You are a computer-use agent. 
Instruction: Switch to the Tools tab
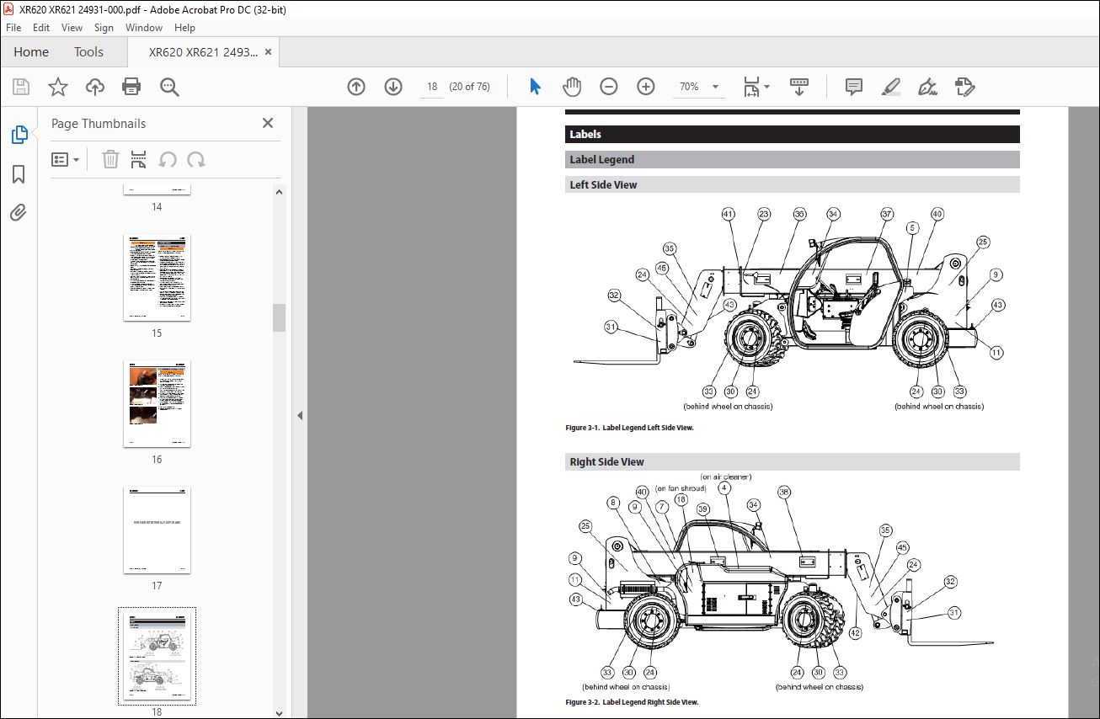pos(88,52)
